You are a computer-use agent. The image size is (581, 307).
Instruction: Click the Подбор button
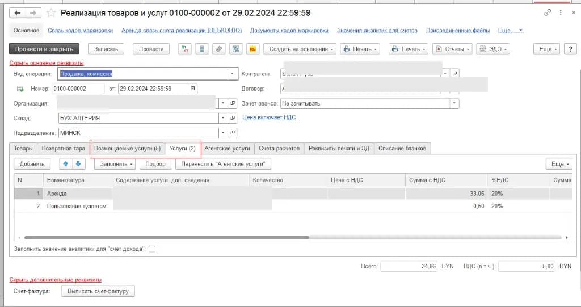155,164
